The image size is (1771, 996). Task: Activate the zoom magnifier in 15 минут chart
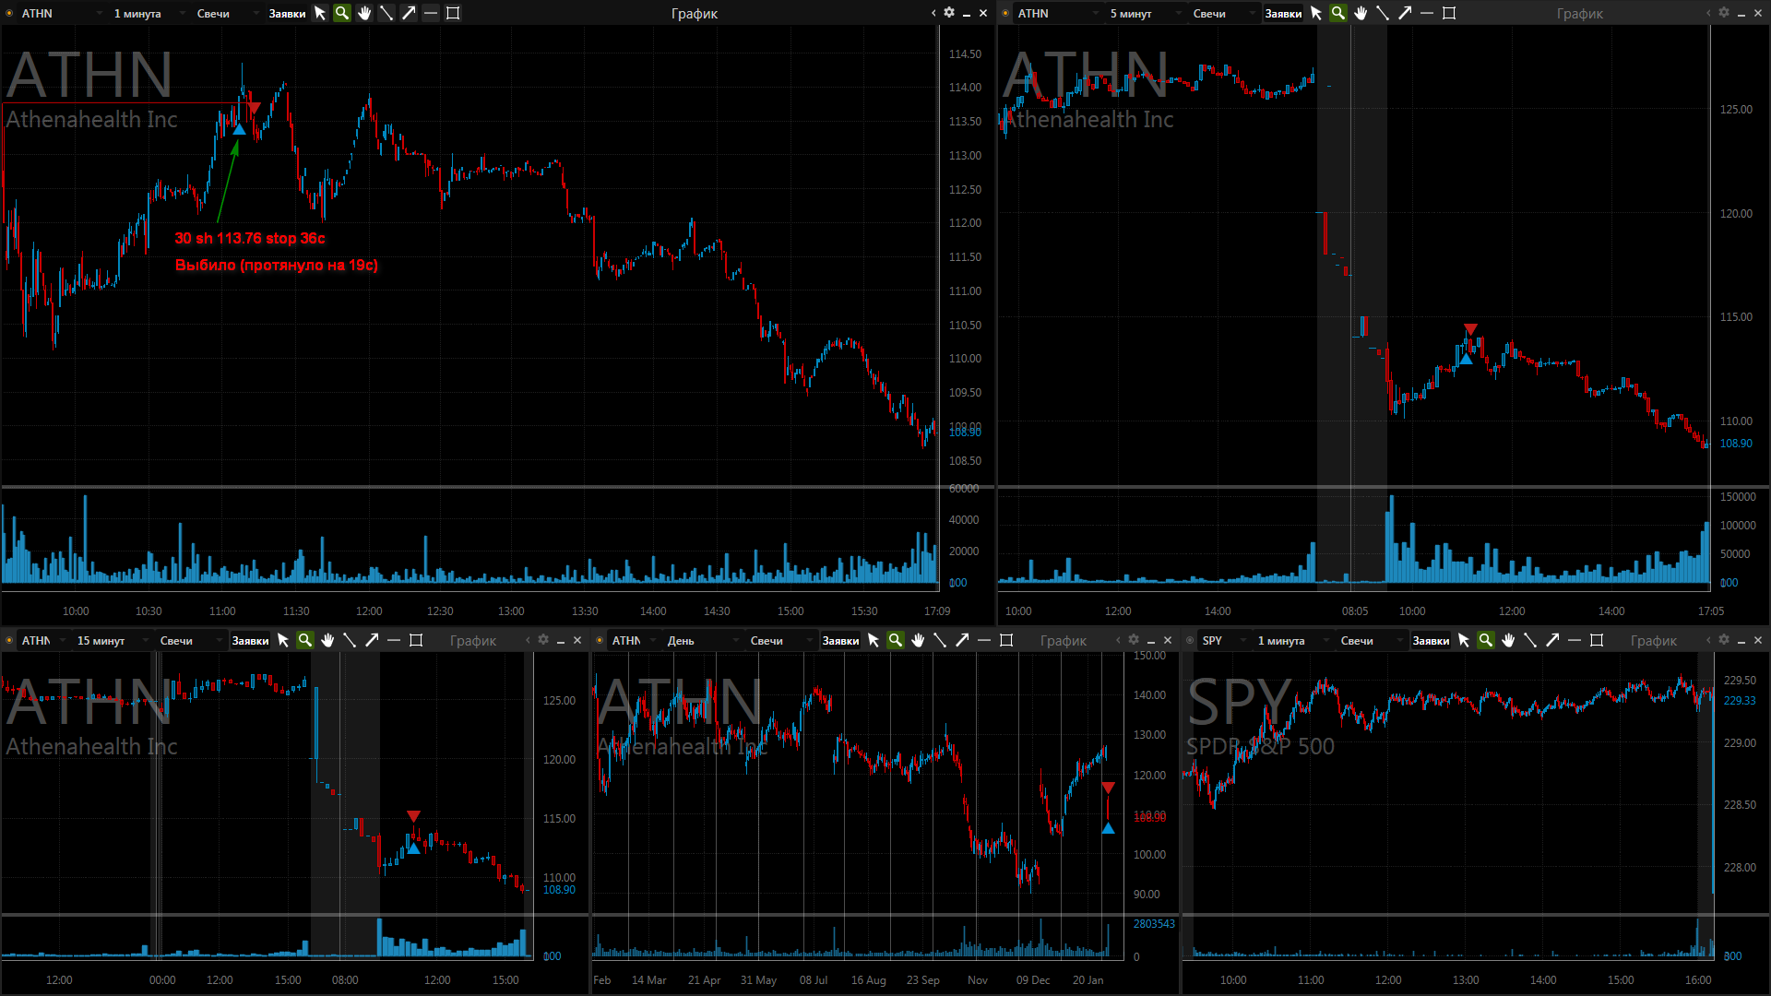(305, 640)
